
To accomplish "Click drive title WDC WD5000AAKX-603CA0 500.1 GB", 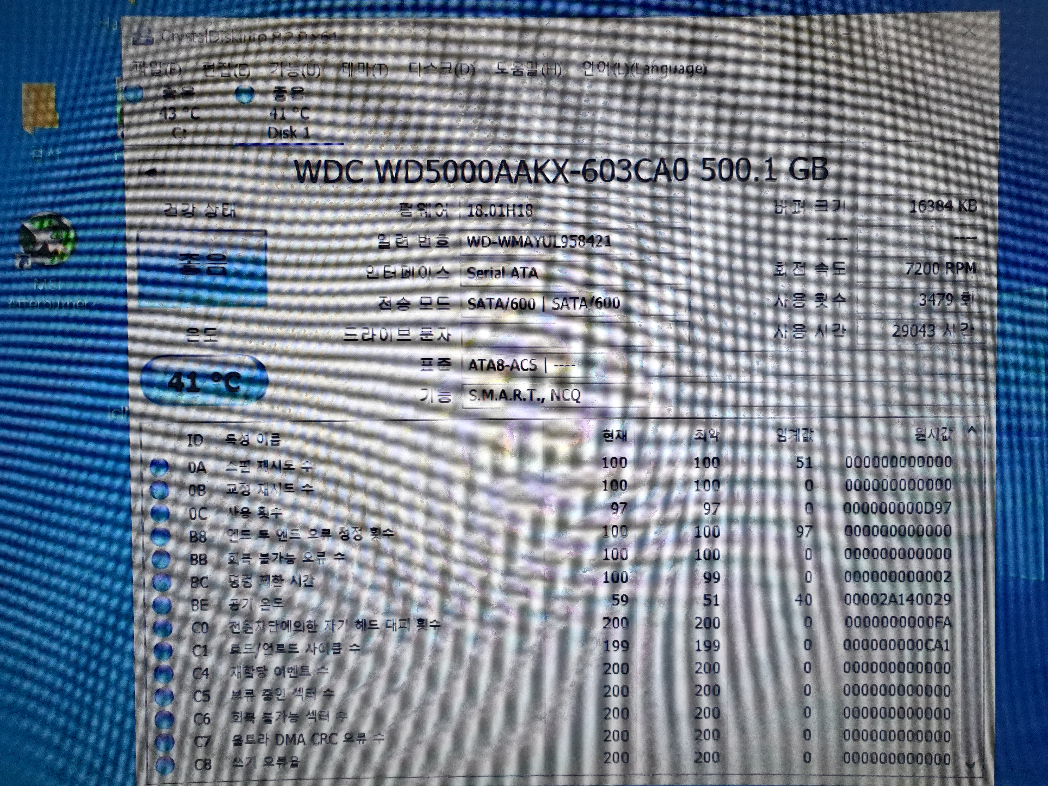I will click(x=561, y=171).
